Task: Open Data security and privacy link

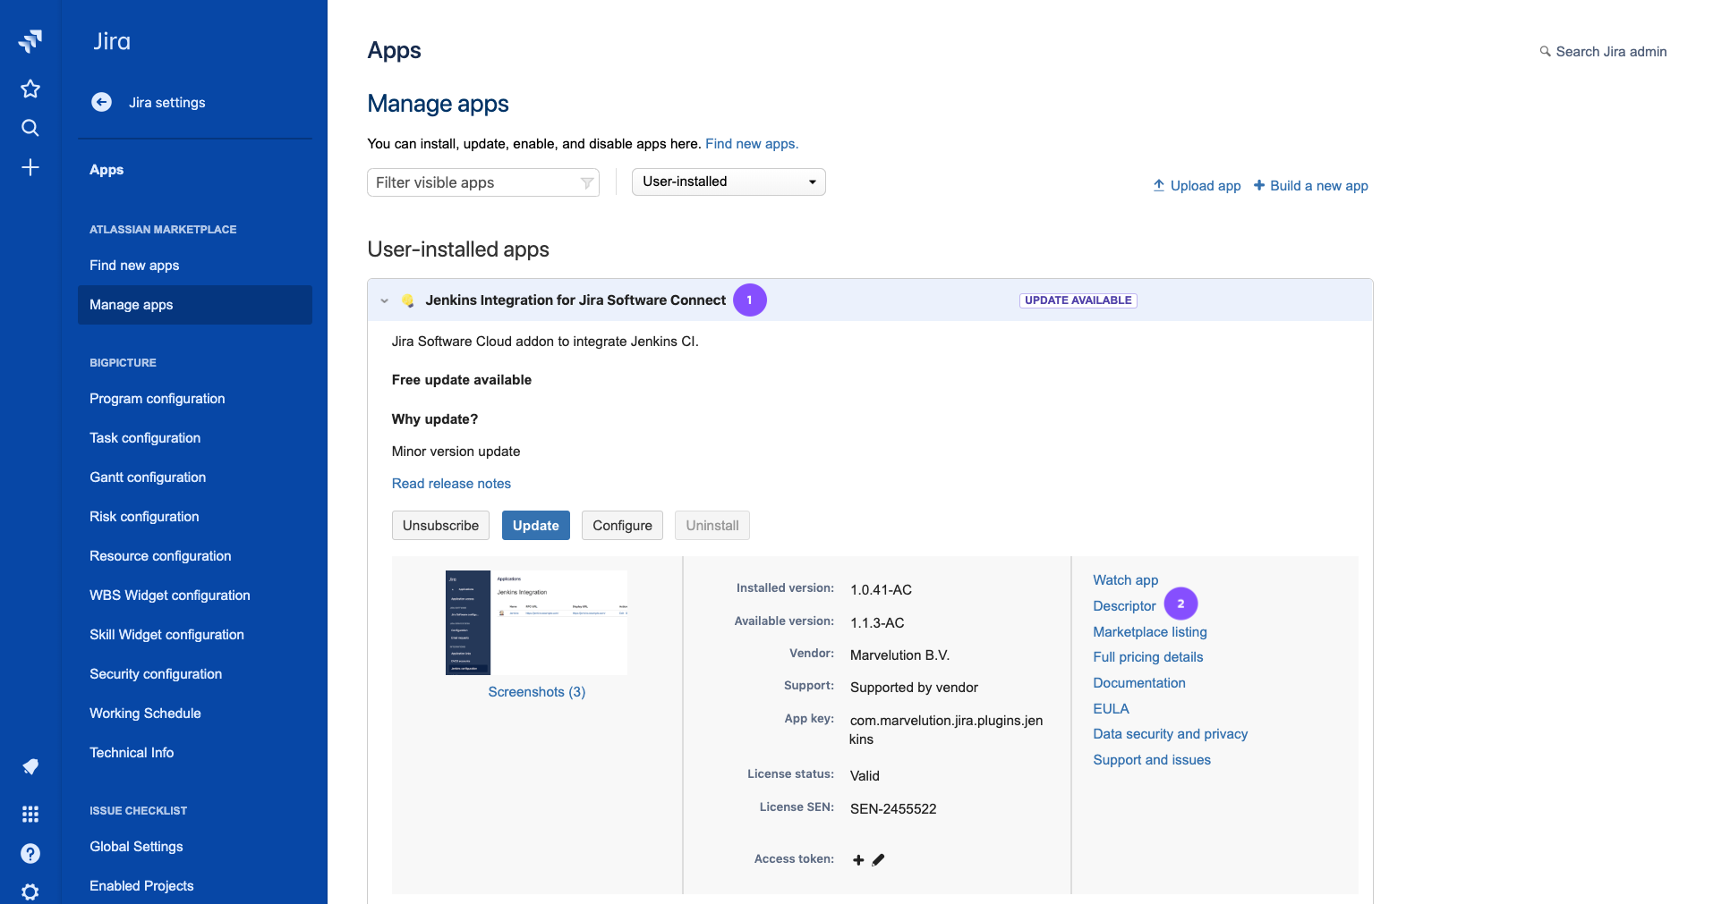Action: pyautogui.click(x=1171, y=734)
